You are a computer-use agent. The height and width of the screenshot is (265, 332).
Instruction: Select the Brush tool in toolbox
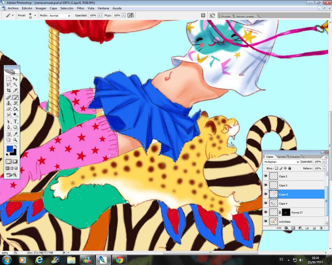pos(15,97)
